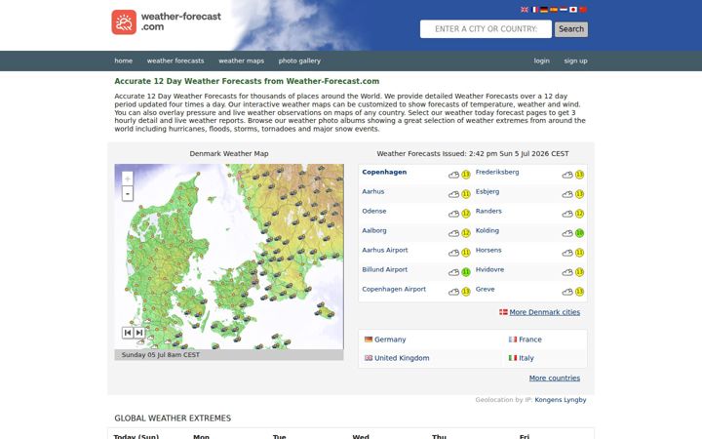Switch language with the Chinese flag
702x439 pixels.
point(583,10)
